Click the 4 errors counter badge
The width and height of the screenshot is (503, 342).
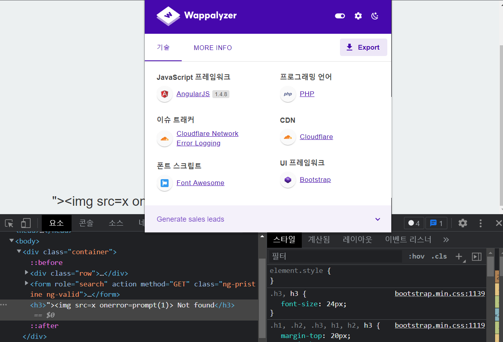coord(414,223)
